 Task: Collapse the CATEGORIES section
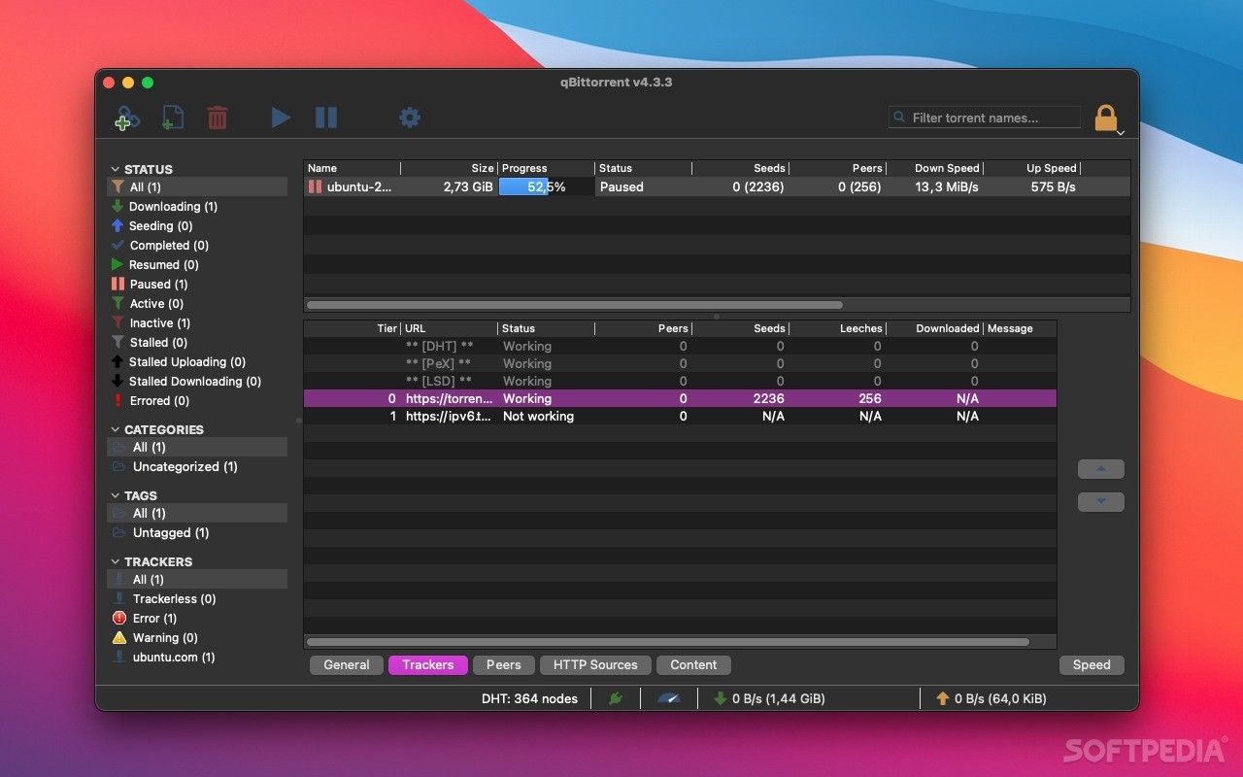115,429
